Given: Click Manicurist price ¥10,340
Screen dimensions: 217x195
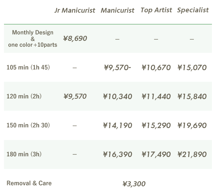Looking at the screenshot, I should [x=118, y=97].
